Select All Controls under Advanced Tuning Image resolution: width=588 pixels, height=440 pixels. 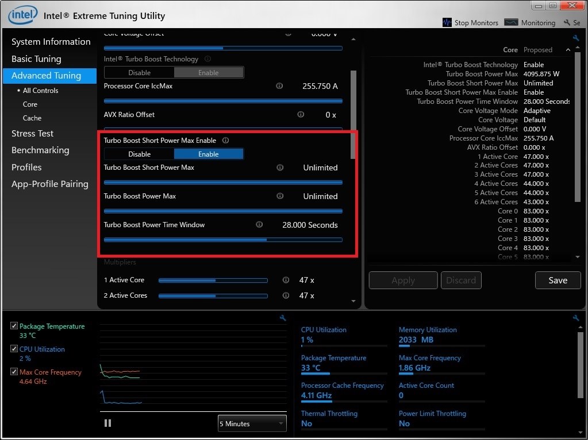40,91
